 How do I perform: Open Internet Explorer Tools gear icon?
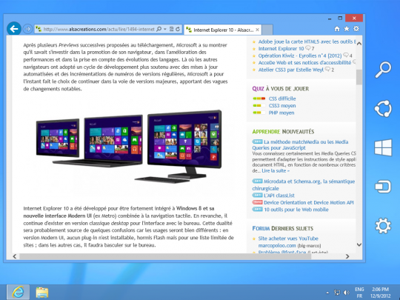[356, 29]
